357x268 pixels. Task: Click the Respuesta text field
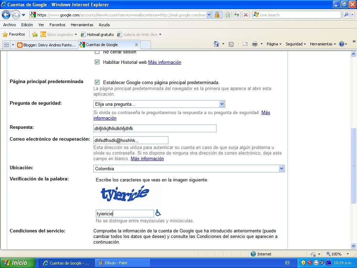pos(155,128)
